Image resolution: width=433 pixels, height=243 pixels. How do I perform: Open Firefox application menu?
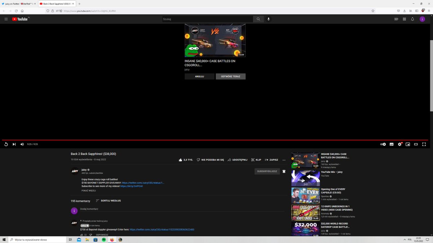(429, 11)
